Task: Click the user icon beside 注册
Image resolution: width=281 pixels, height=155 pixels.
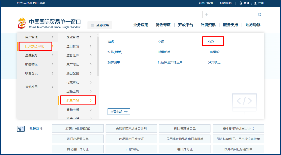Action: click(x=256, y=3)
